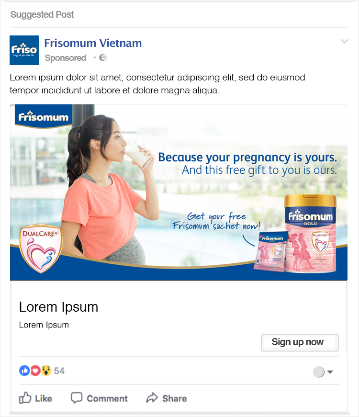This screenshot has height=417, width=359.
Task: Open the pregnant woman ad image
Action: [179, 192]
